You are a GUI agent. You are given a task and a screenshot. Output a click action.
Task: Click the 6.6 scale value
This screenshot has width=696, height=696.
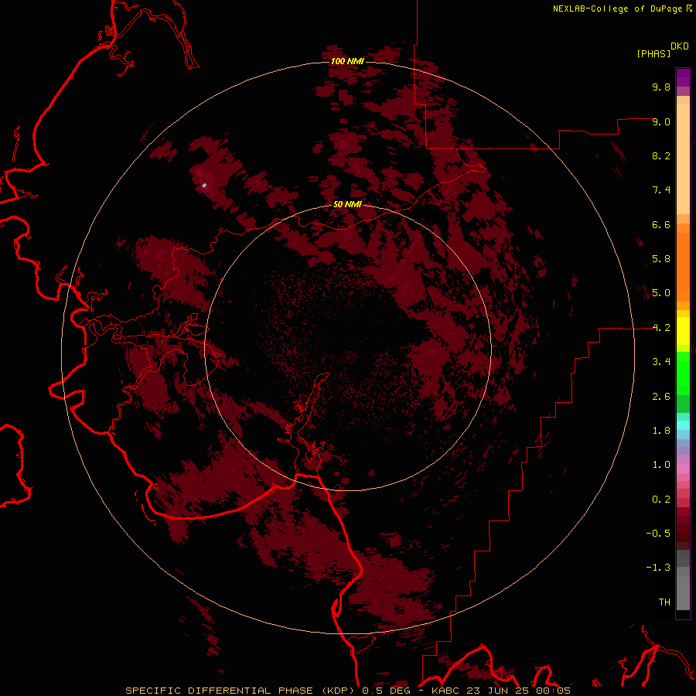(661, 224)
